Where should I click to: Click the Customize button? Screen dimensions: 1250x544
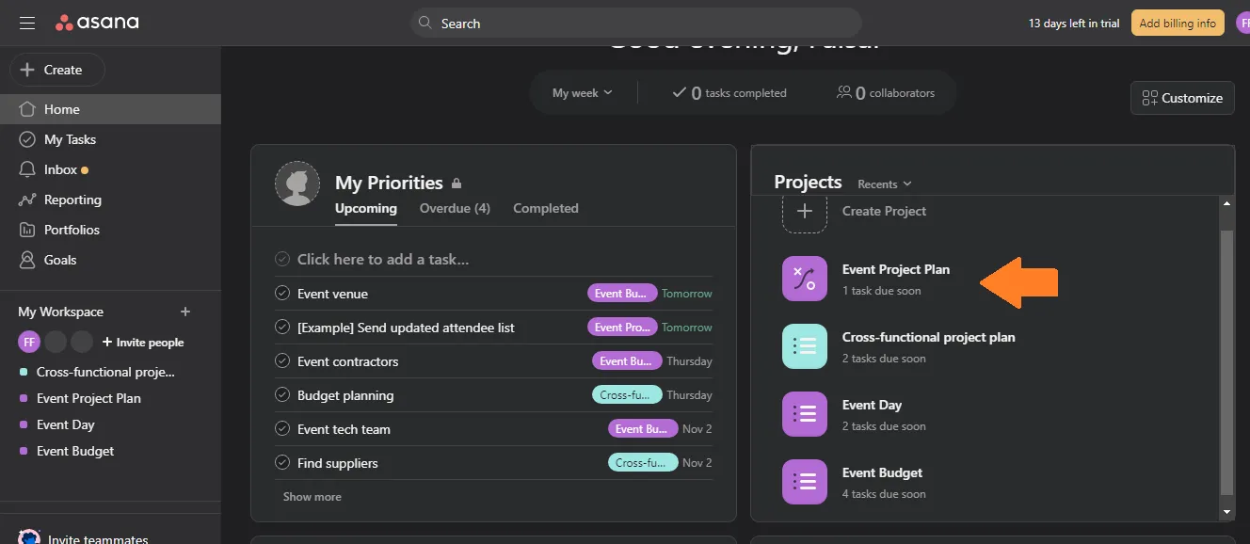pyautogui.click(x=1182, y=98)
